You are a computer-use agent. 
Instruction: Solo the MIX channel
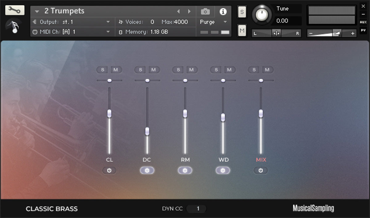click(x=254, y=70)
